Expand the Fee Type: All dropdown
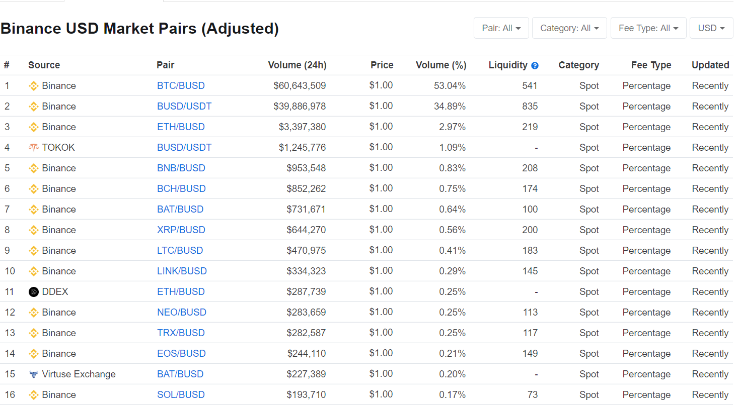The image size is (740, 406). pyautogui.click(x=648, y=28)
